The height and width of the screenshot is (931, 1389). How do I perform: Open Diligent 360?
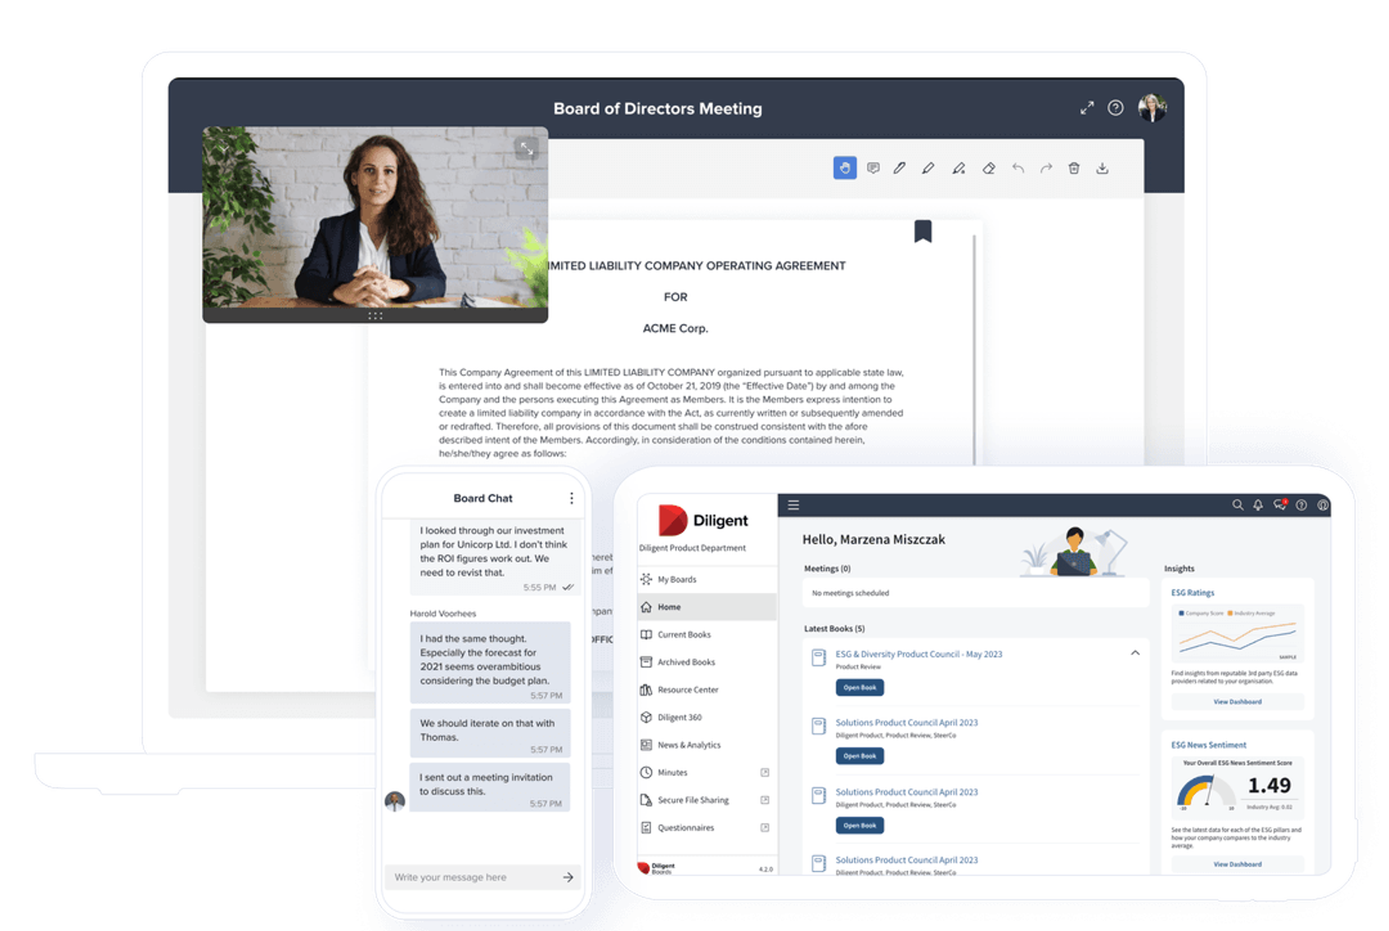point(706,717)
